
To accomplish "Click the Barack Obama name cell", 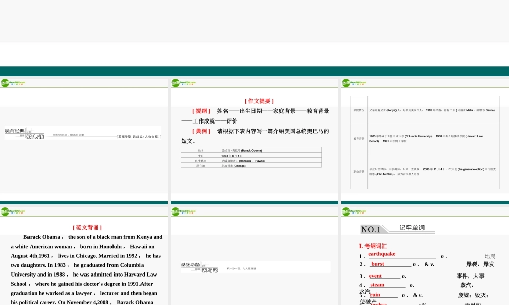I will point(271,150).
